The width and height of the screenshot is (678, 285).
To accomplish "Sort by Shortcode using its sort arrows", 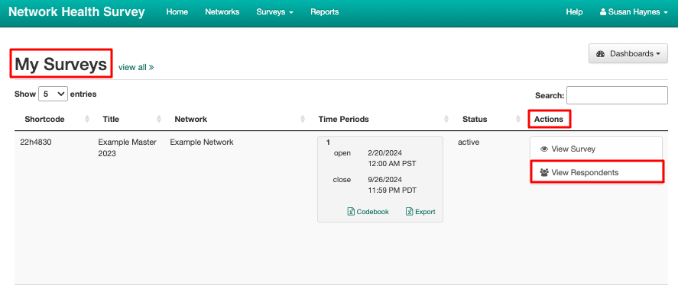I will point(87,119).
